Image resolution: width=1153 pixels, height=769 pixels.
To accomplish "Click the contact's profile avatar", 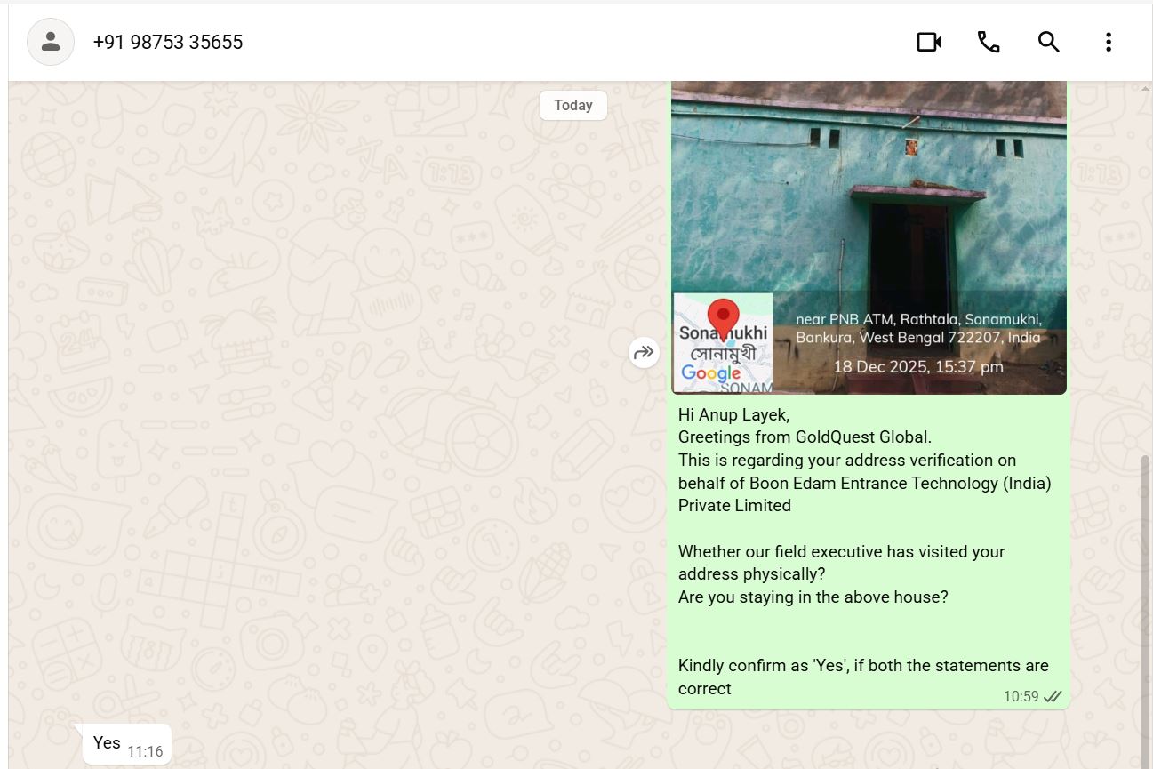I will click(51, 42).
